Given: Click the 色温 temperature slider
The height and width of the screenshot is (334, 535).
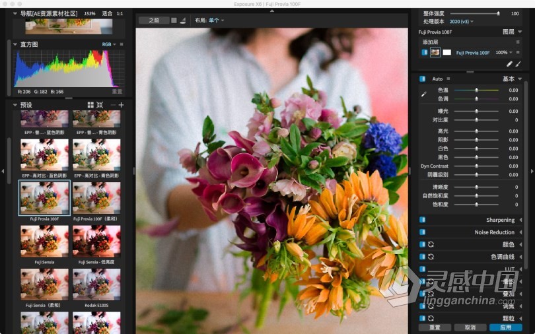Looking at the screenshot, I should [476, 90].
